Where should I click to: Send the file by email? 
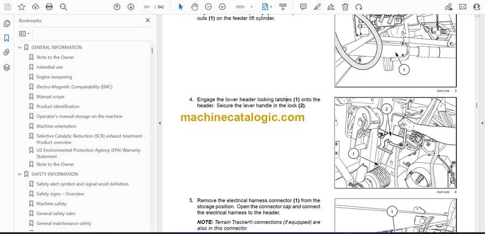pyautogui.click(x=463, y=7)
